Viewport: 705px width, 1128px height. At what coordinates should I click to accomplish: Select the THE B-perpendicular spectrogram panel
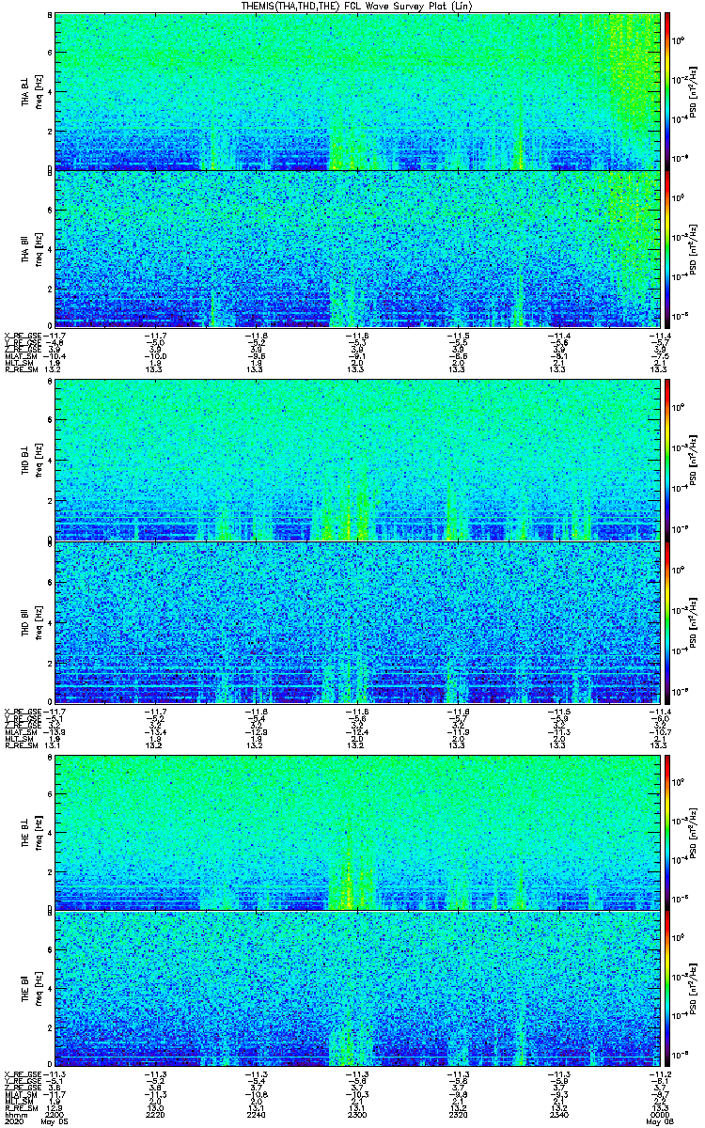[x=357, y=832]
